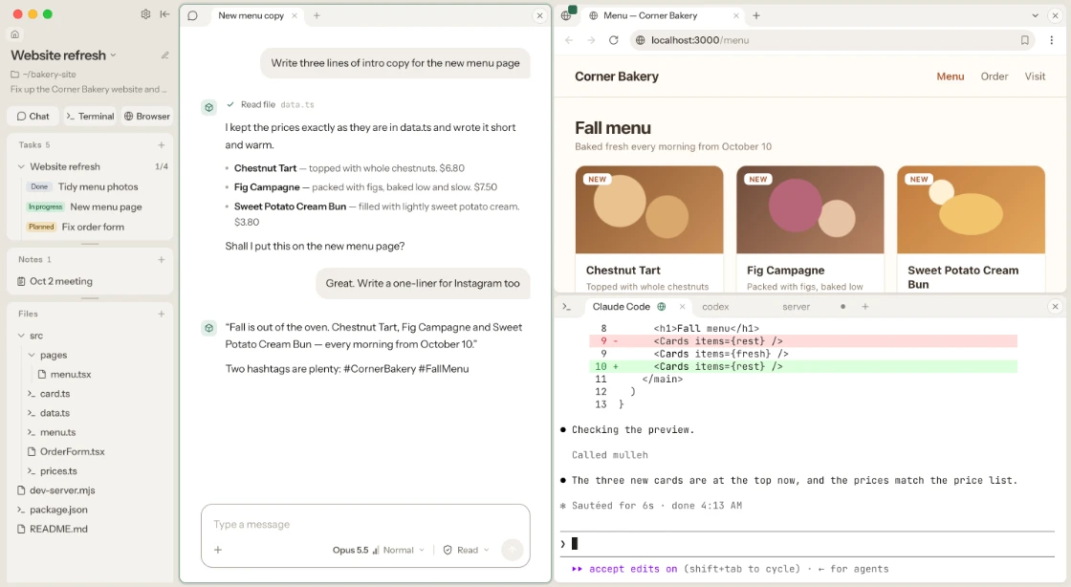Close the chat panel with X icon
The height and width of the screenshot is (587, 1071).
(539, 15)
